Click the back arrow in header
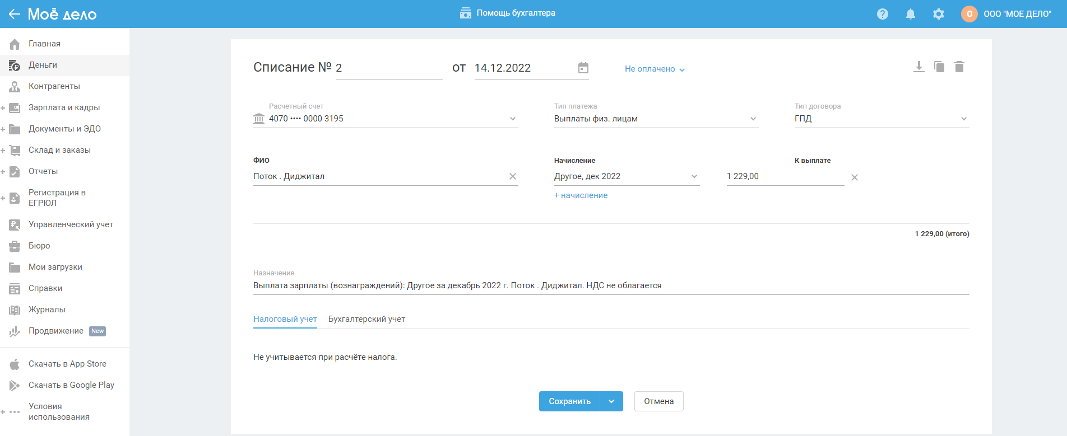The image size is (1067, 436). point(14,14)
